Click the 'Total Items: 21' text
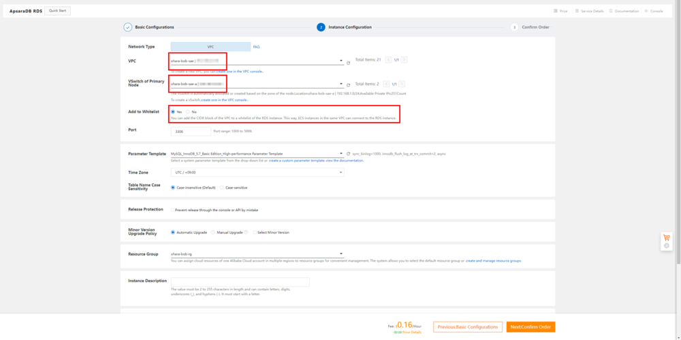 point(368,59)
